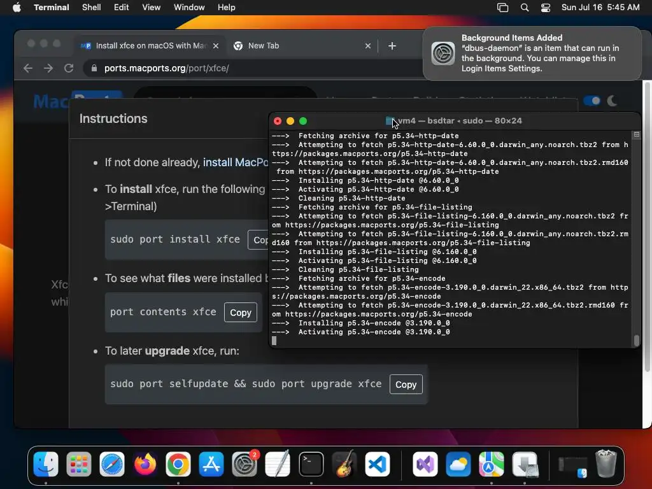Click the Background Items Added notification

532,53
